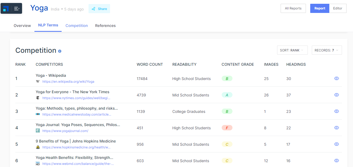Click the Content Grade column header
Image resolution: width=353 pixels, height=167 pixels.
pos(238,64)
